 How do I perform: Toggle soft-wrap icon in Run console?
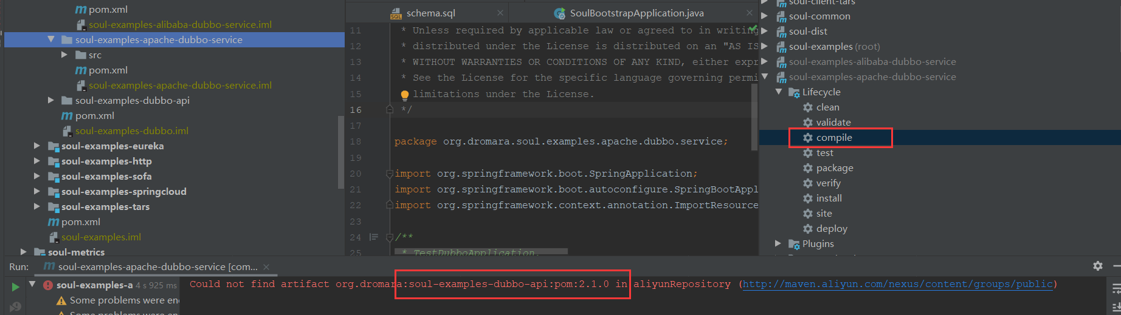(1116, 290)
